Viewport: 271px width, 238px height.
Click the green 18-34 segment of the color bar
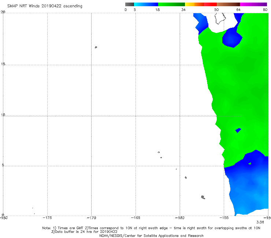pos(171,4)
